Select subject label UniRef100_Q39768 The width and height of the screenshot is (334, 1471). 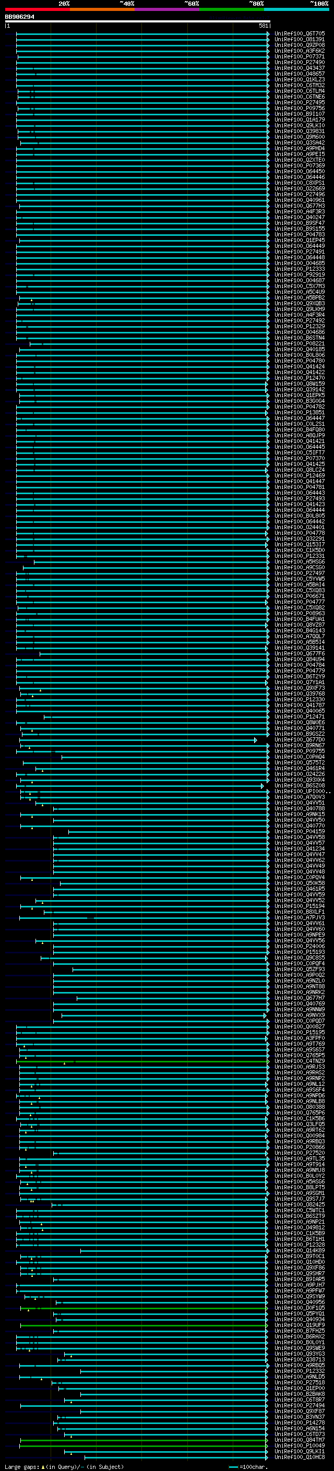299,694
